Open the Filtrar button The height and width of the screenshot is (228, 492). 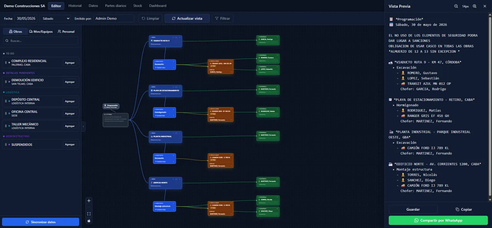coord(222,18)
